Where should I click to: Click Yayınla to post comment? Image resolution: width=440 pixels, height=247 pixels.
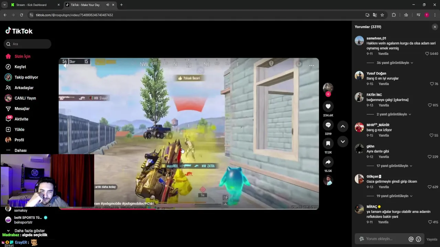(x=432, y=239)
